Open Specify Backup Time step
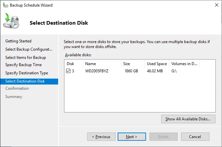This screenshot has height=147, width=222. [23, 65]
